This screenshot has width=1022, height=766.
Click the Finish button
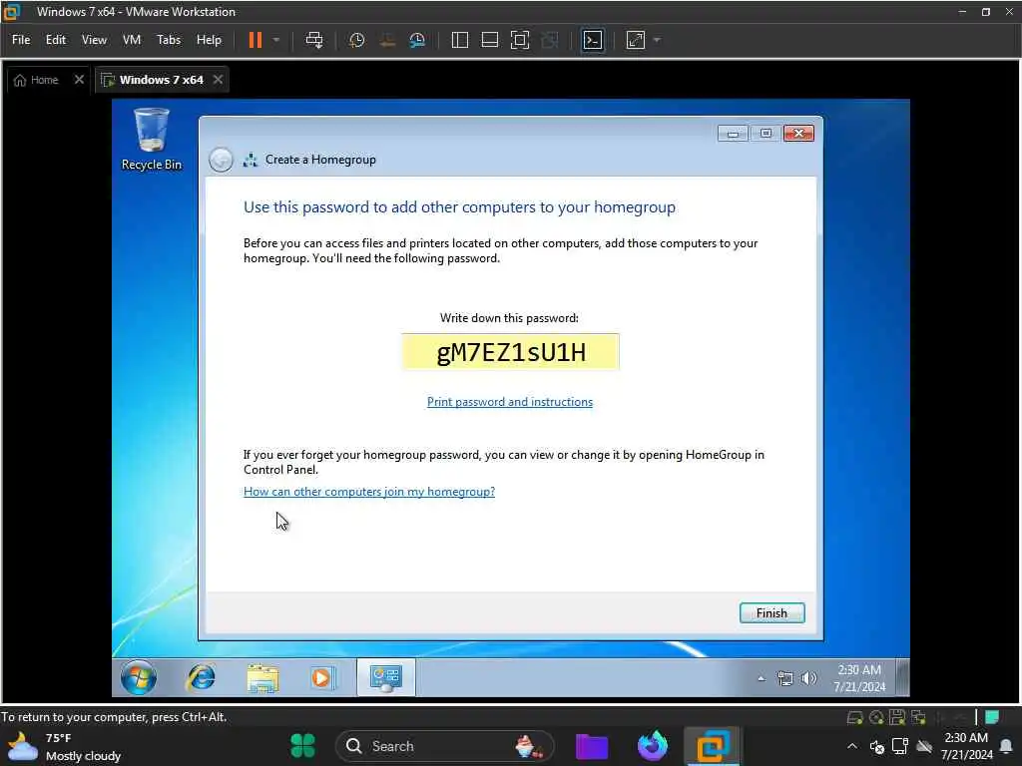point(771,613)
